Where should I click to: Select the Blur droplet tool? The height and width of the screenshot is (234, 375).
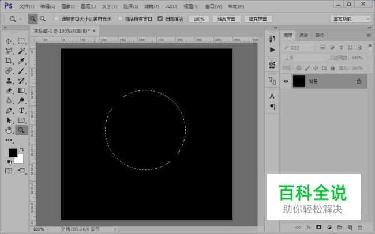[9, 100]
